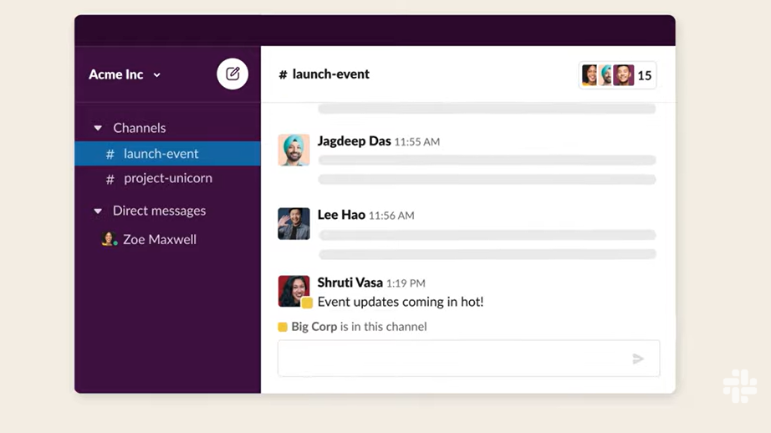The height and width of the screenshot is (433, 771).
Task: Click the 1:19 PM timestamp
Action: tap(406, 283)
